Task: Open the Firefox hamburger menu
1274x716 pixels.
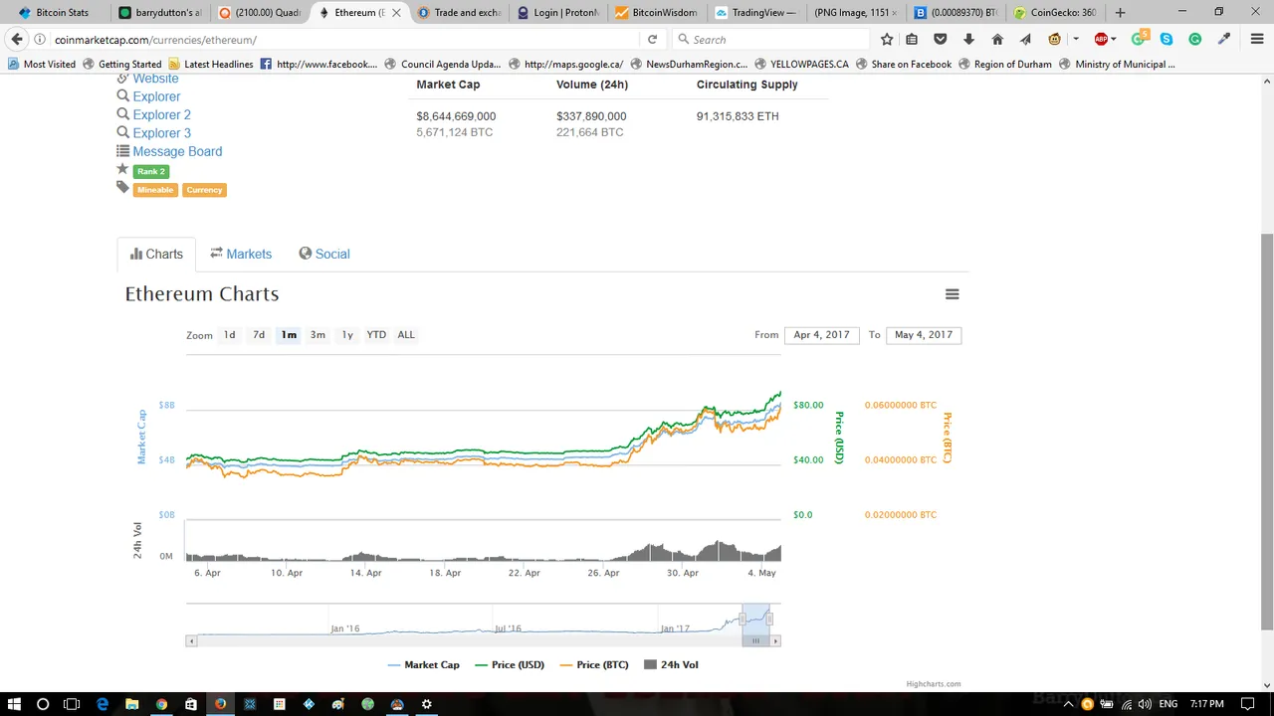Action: click(x=1257, y=40)
